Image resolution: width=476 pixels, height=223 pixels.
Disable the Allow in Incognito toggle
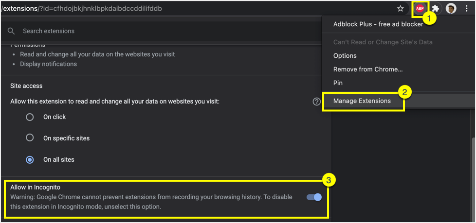coord(314,197)
